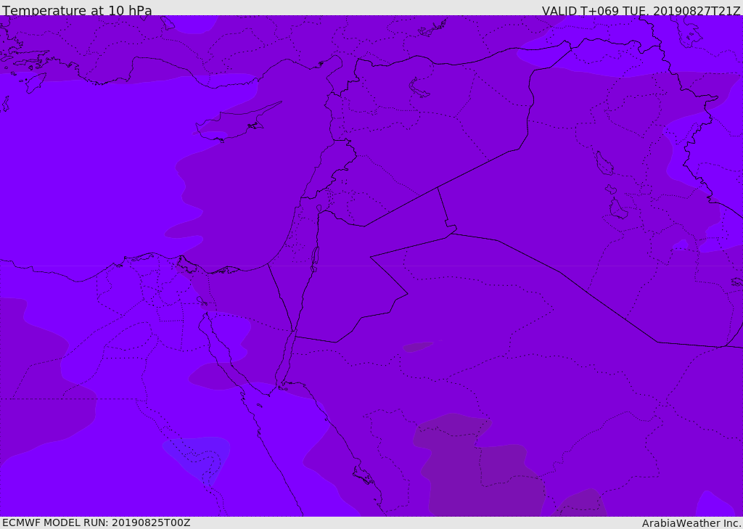Click the 'VALID T+069 TUE. 20190827T21Z' label
The image size is (743, 529).
point(641,11)
